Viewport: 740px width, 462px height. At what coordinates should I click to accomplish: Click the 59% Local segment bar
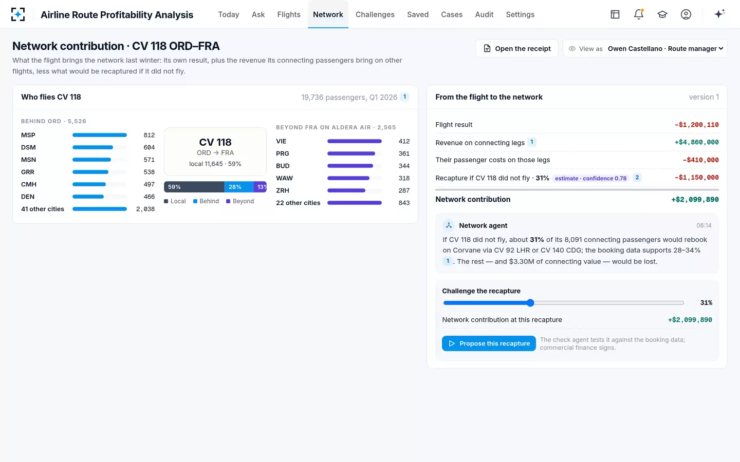[x=194, y=187]
